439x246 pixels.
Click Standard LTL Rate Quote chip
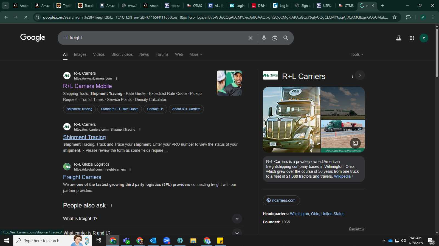click(120, 109)
